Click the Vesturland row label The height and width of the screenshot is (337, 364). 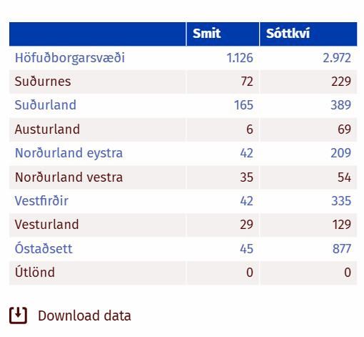(x=46, y=225)
